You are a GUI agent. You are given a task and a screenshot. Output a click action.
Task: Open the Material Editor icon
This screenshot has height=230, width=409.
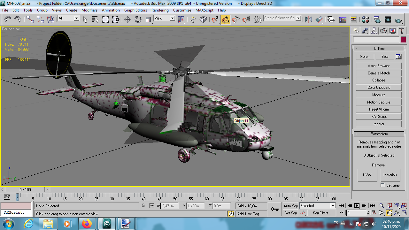(366, 19)
